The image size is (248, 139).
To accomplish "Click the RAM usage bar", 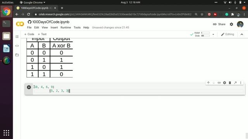I will pyautogui.click(x=205, y=33).
